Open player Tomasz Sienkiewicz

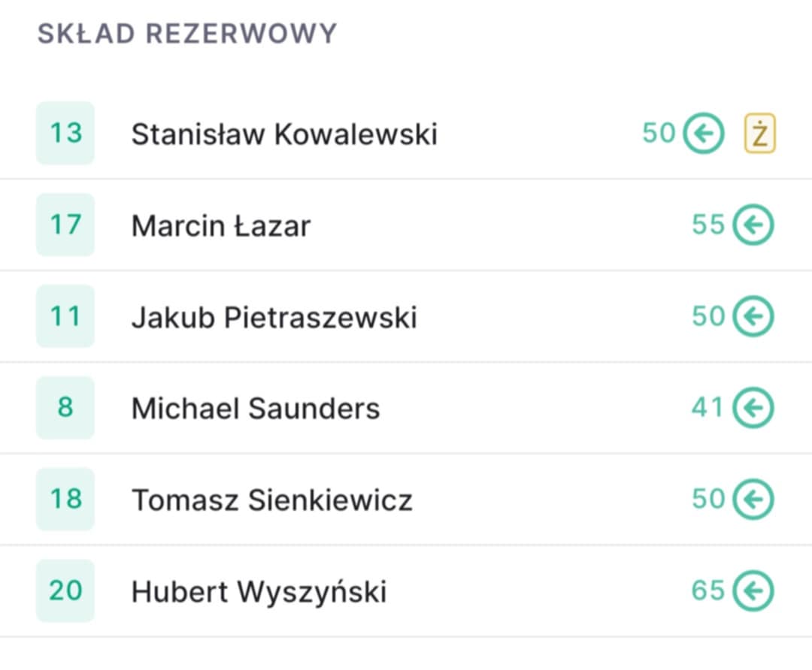point(272,500)
